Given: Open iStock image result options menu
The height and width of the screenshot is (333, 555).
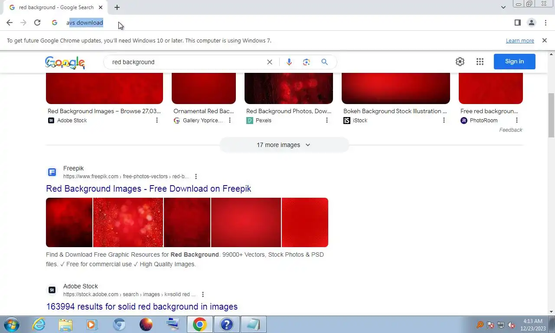Looking at the screenshot, I should pyautogui.click(x=444, y=121).
